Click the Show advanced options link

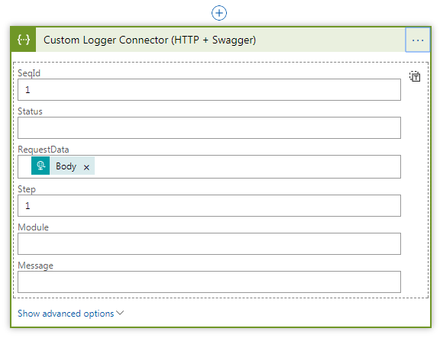pos(66,314)
